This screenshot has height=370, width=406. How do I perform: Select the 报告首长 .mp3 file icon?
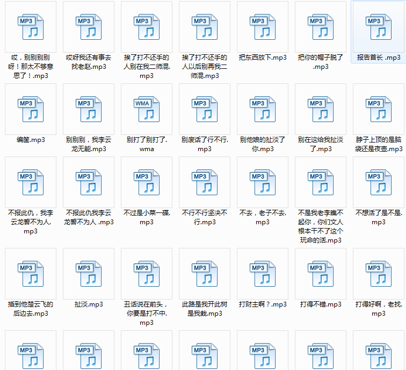point(379,27)
